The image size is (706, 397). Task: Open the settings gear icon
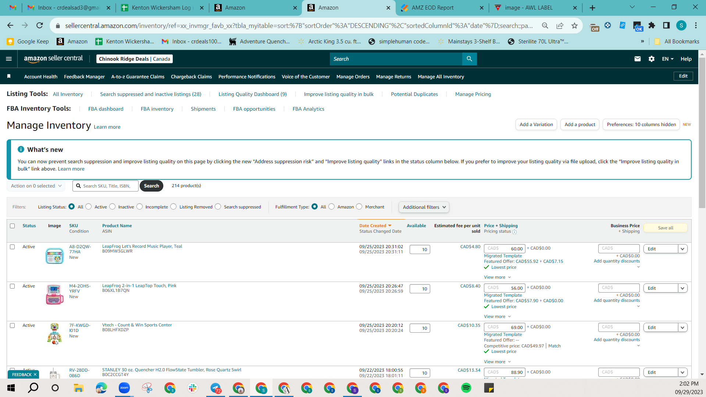click(x=652, y=59)
